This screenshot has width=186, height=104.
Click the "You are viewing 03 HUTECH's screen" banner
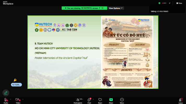coord(84,8)
